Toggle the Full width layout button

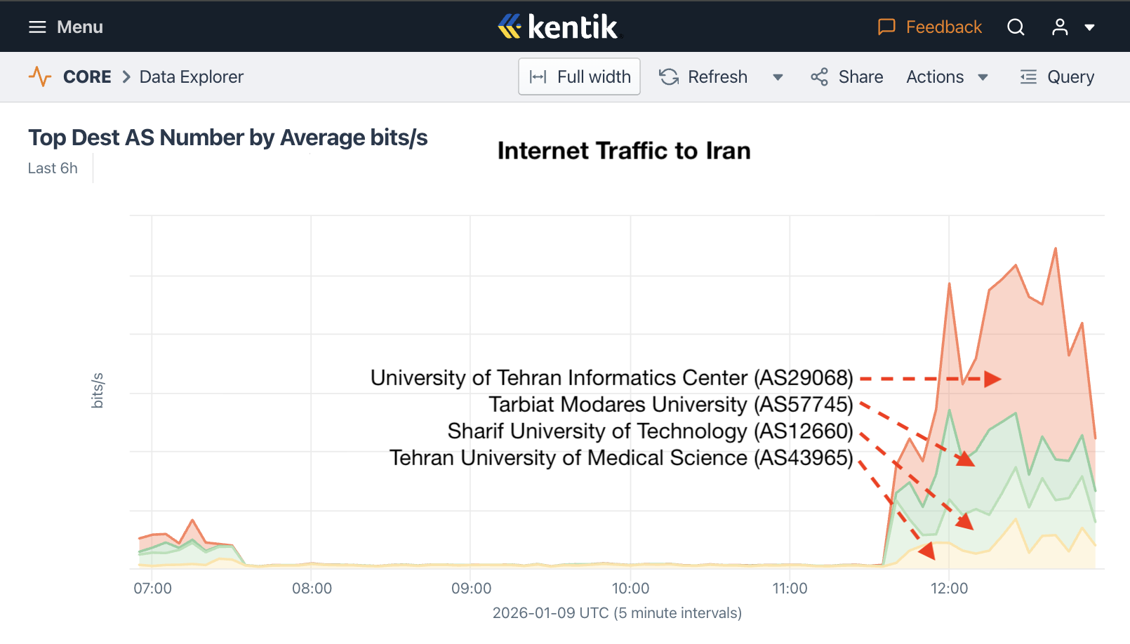click(x=579, y=76)
